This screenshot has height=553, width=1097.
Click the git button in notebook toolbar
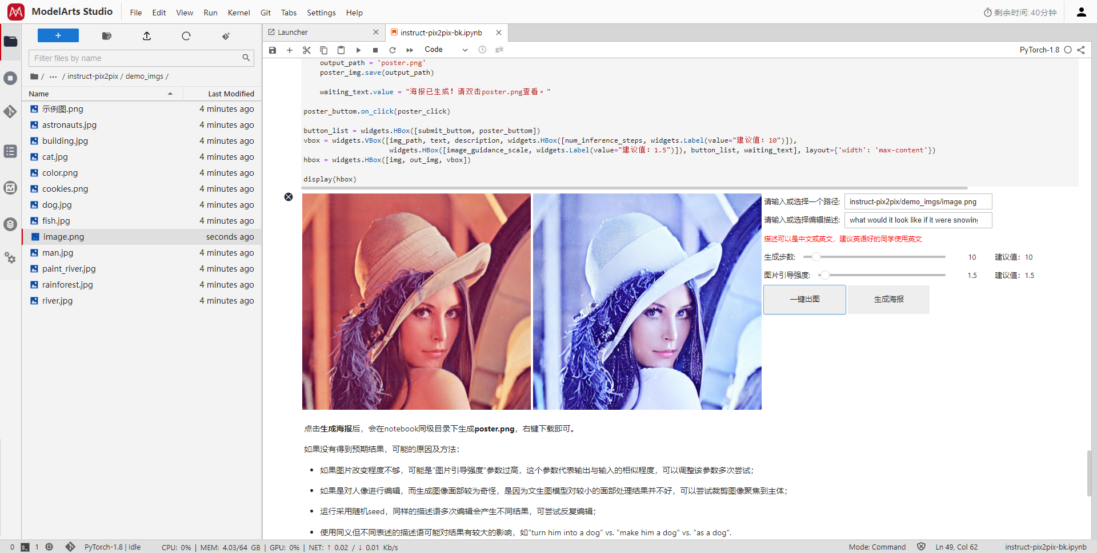(x=499, y=50)
